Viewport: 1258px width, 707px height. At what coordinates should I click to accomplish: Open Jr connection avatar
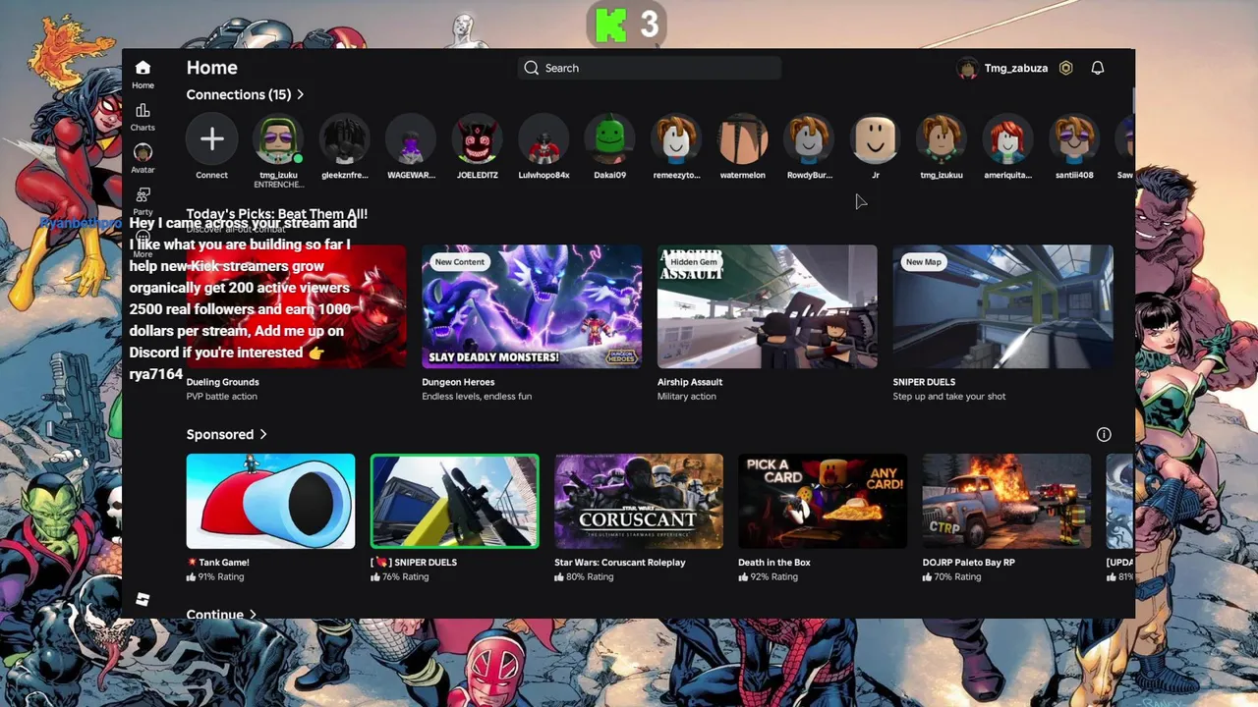(x=875, y=139)
